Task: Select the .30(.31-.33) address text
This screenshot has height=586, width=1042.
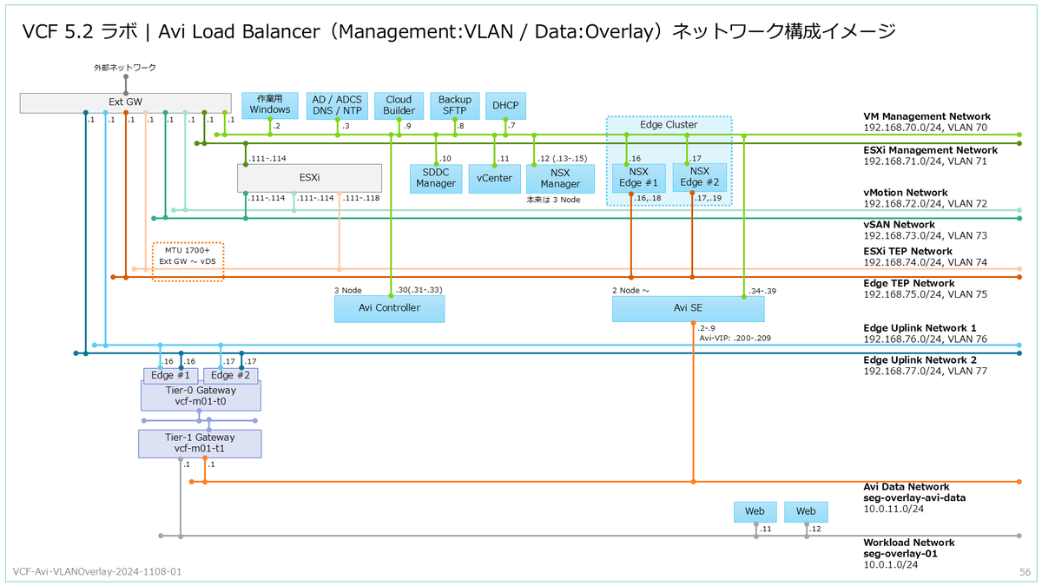Action: tap(419, 290)
